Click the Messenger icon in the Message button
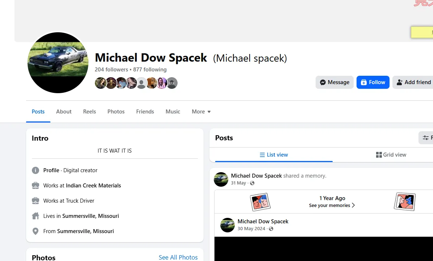 pos(322,82)
